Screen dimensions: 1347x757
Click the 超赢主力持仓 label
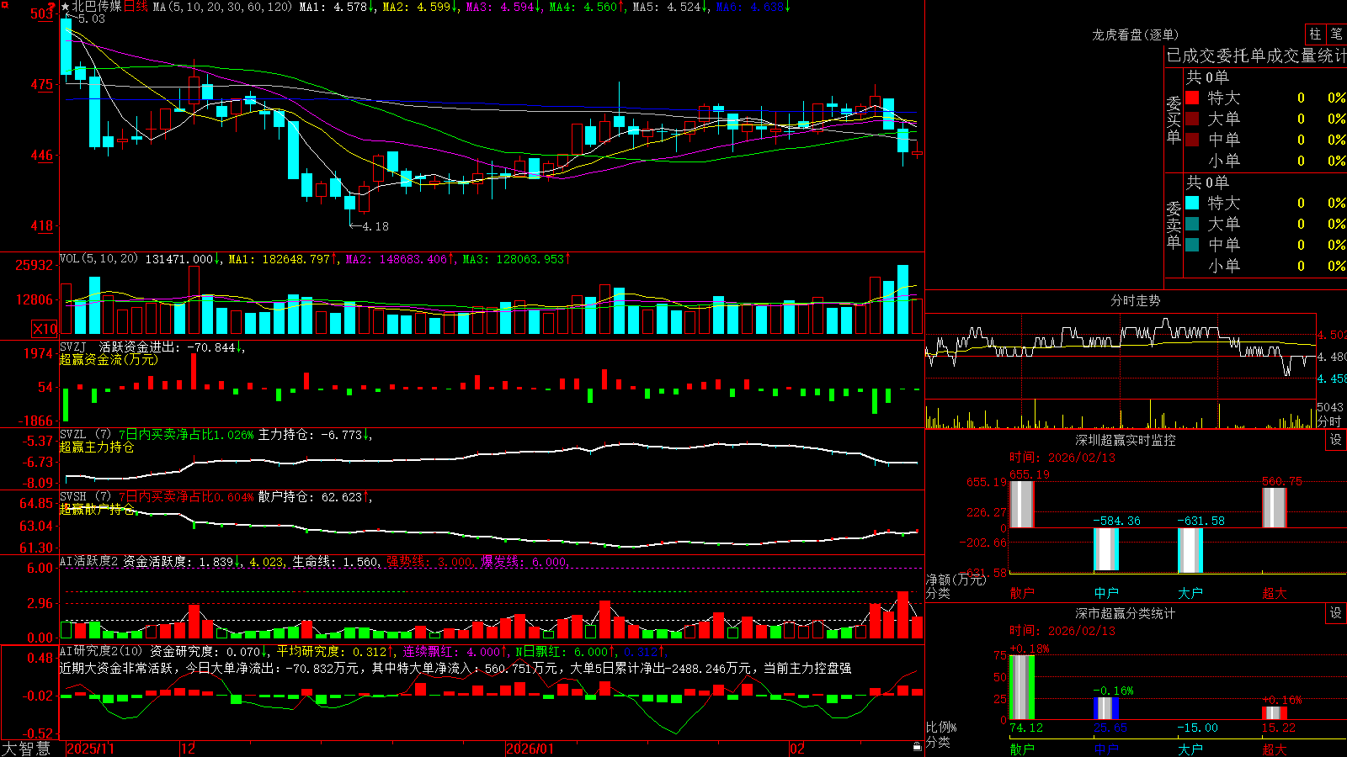[97, 447]
